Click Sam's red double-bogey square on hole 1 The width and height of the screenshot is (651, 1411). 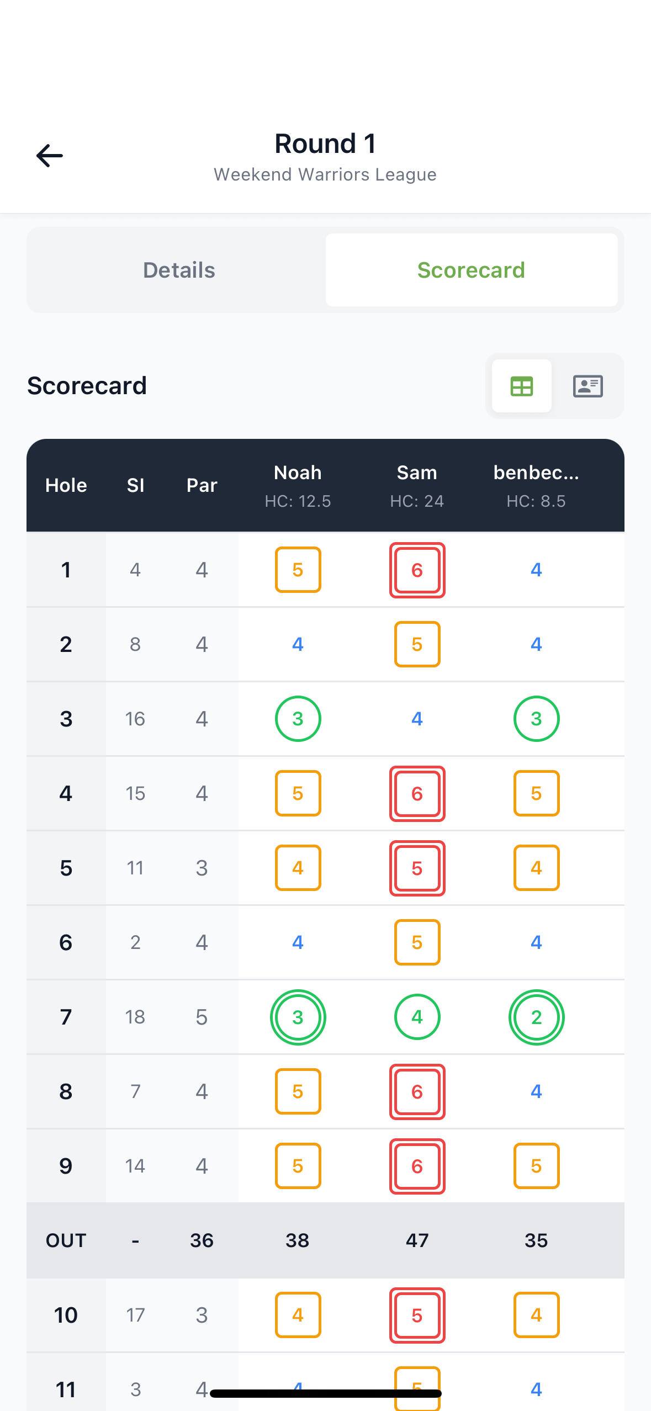click(x=417, y=570)
